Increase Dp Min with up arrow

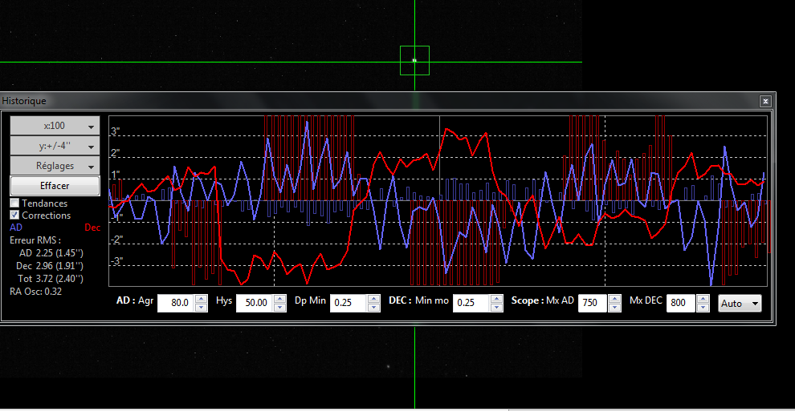coord(374,299)
